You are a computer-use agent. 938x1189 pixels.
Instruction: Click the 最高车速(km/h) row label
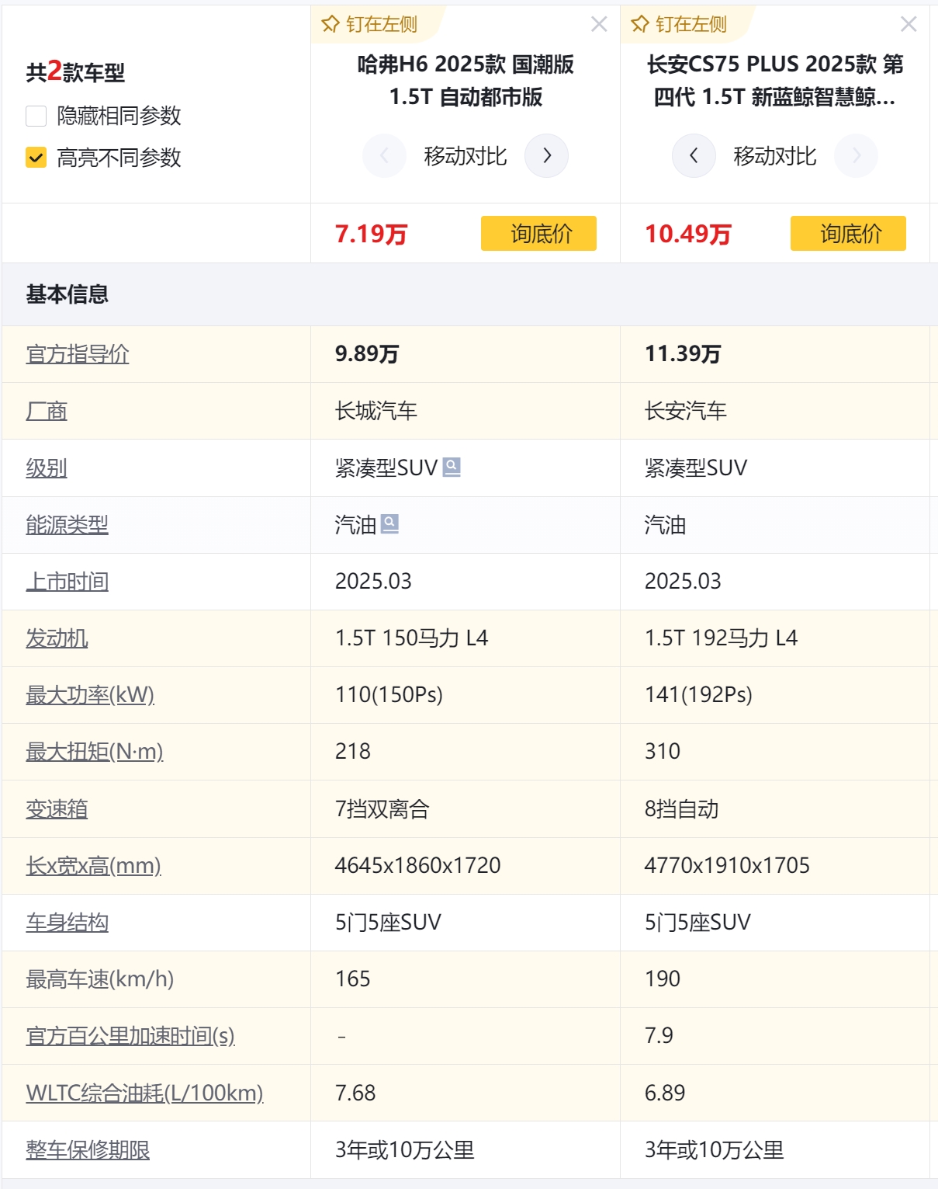pyautogui.click(x=99, y=979)
